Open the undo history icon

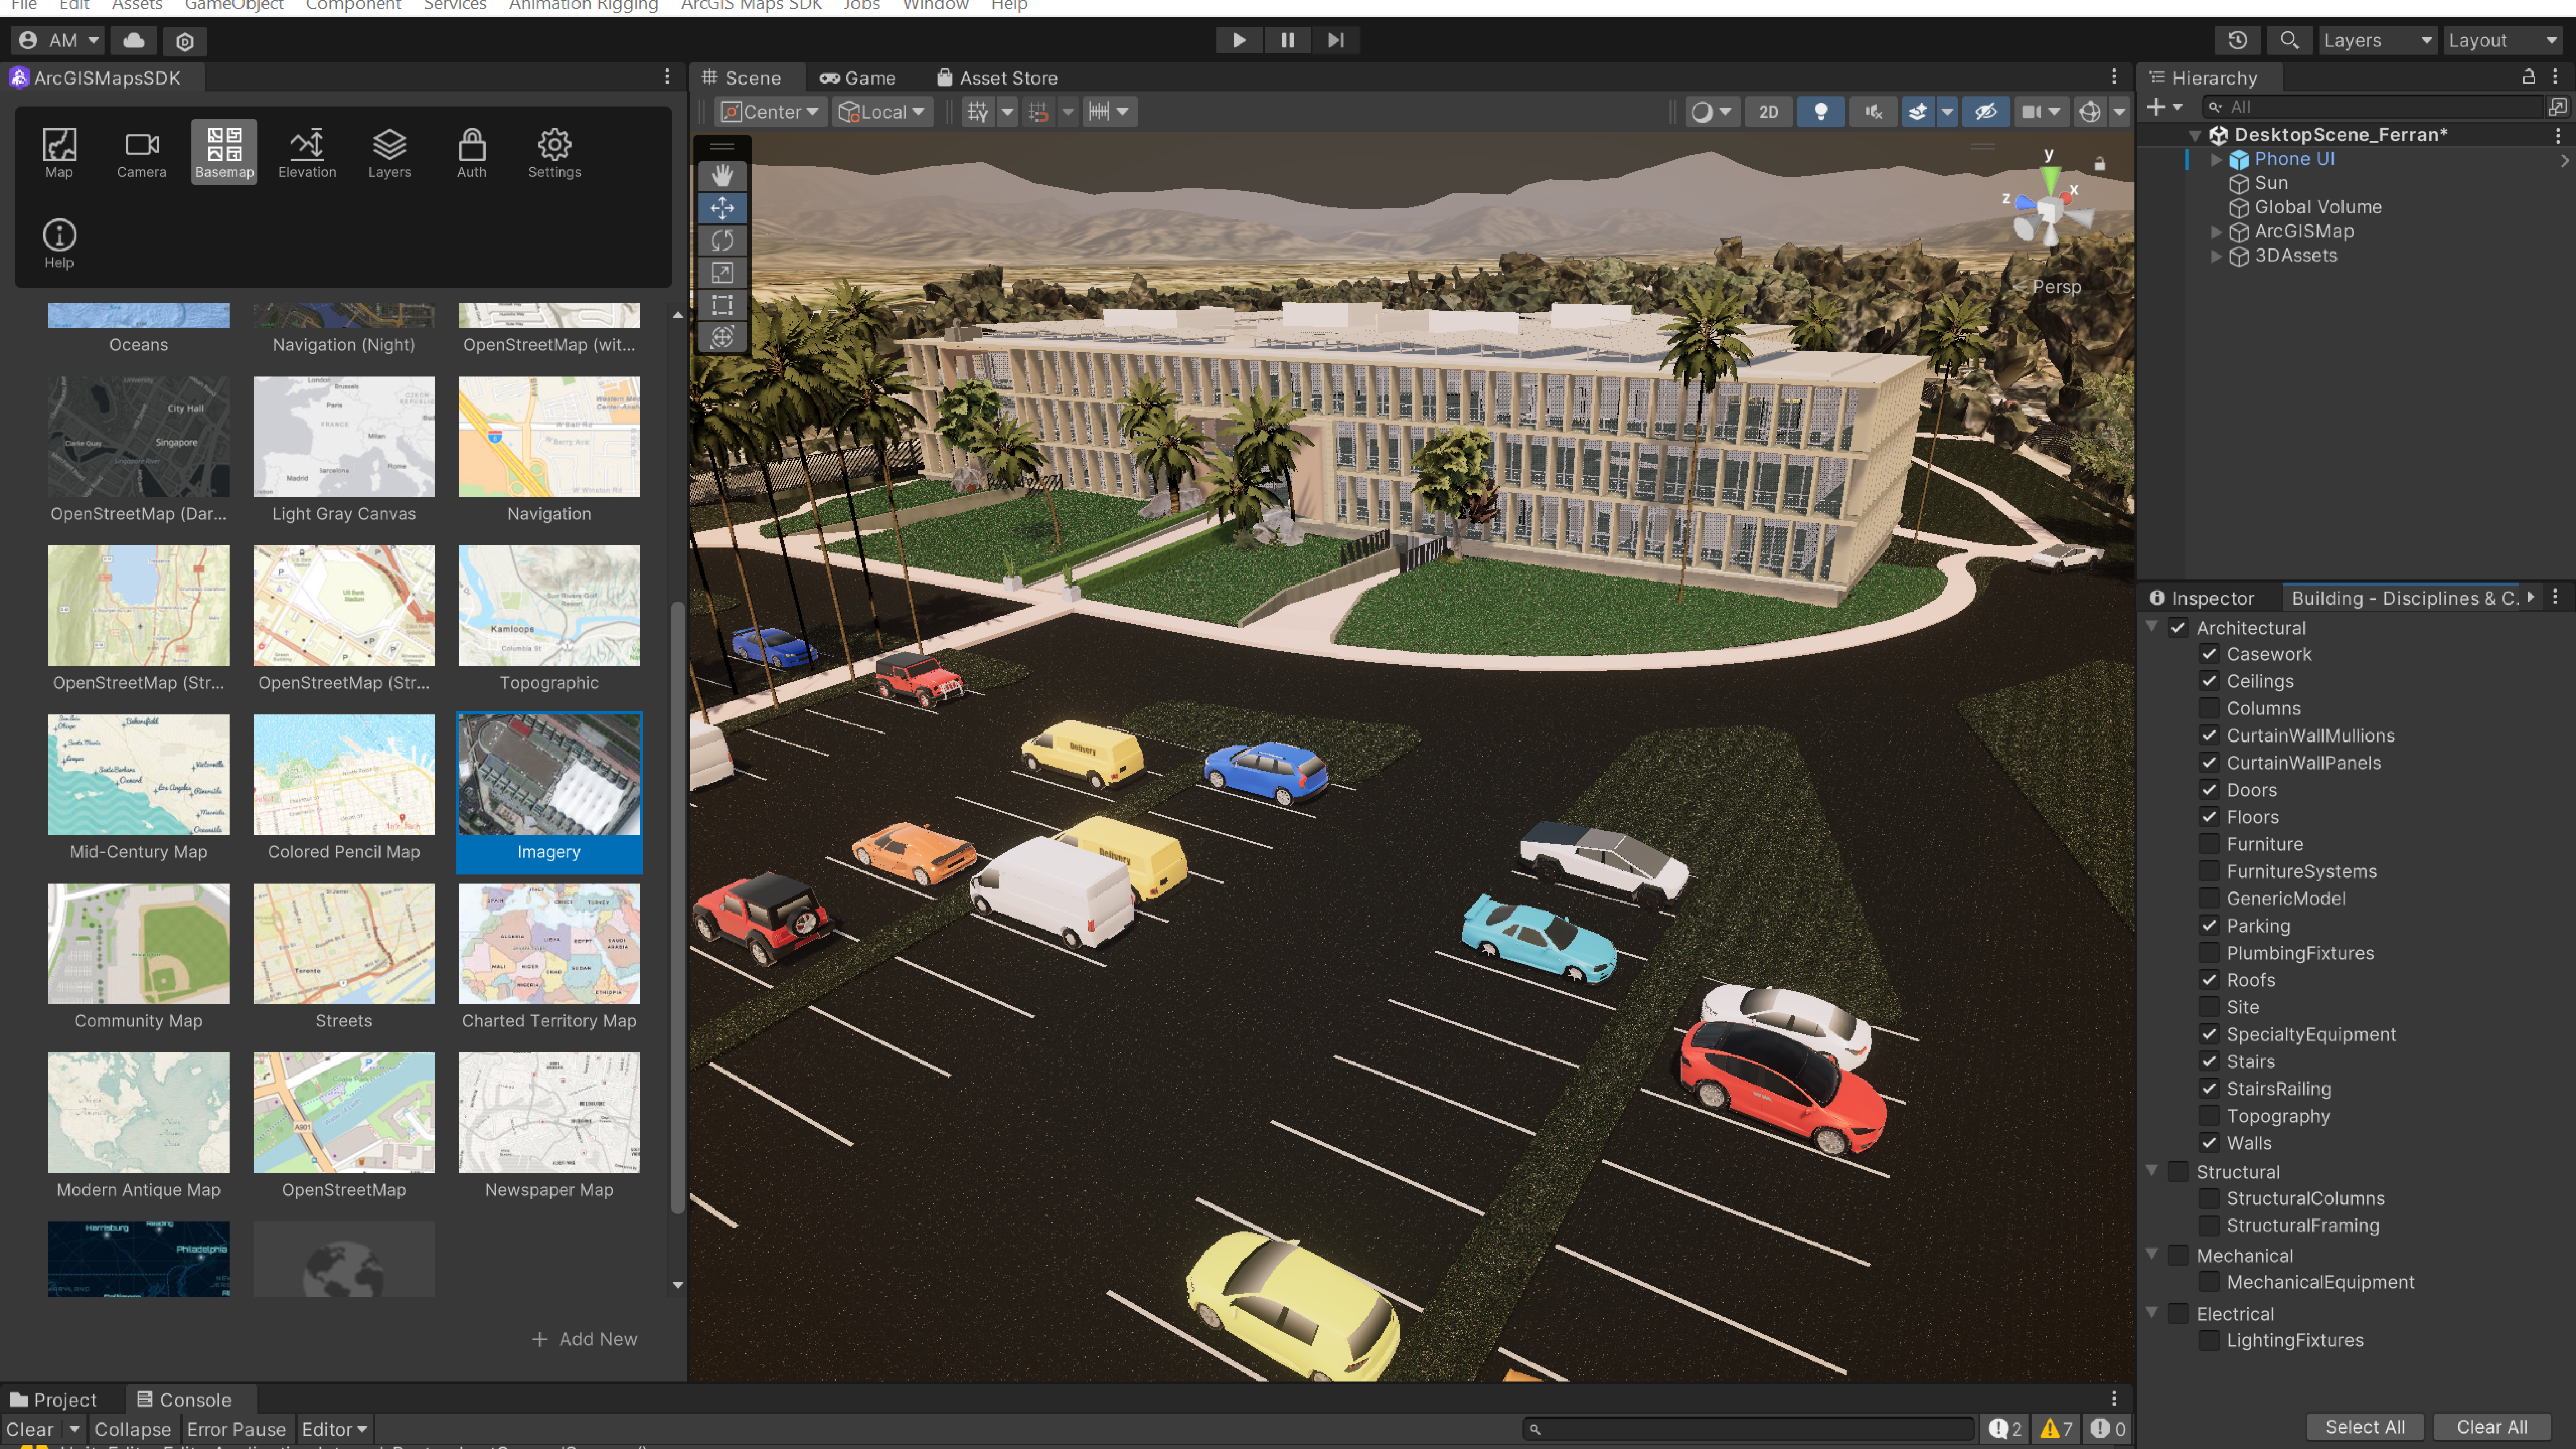[x=2238, y=40]
